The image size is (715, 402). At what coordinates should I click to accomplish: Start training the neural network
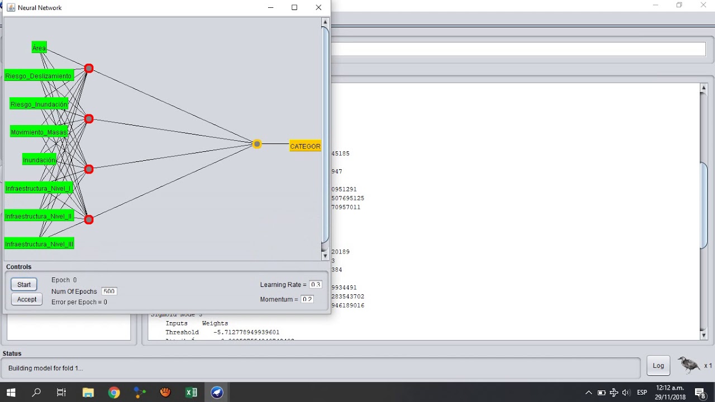point(24,284)
